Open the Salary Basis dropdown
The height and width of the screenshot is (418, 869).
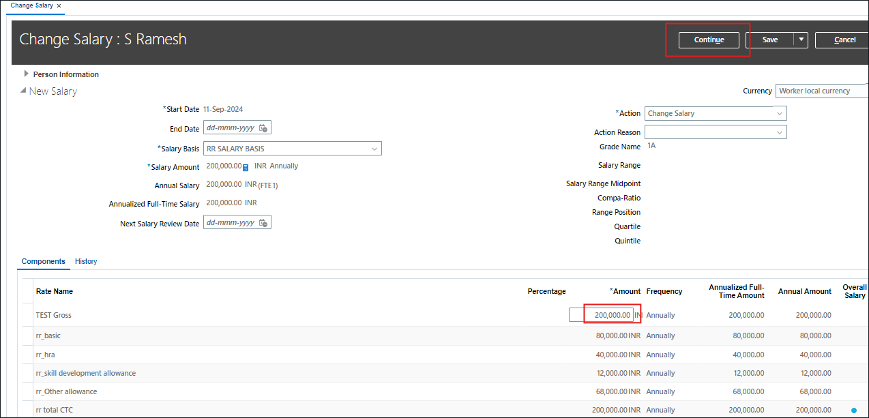[x=374, y=148]
